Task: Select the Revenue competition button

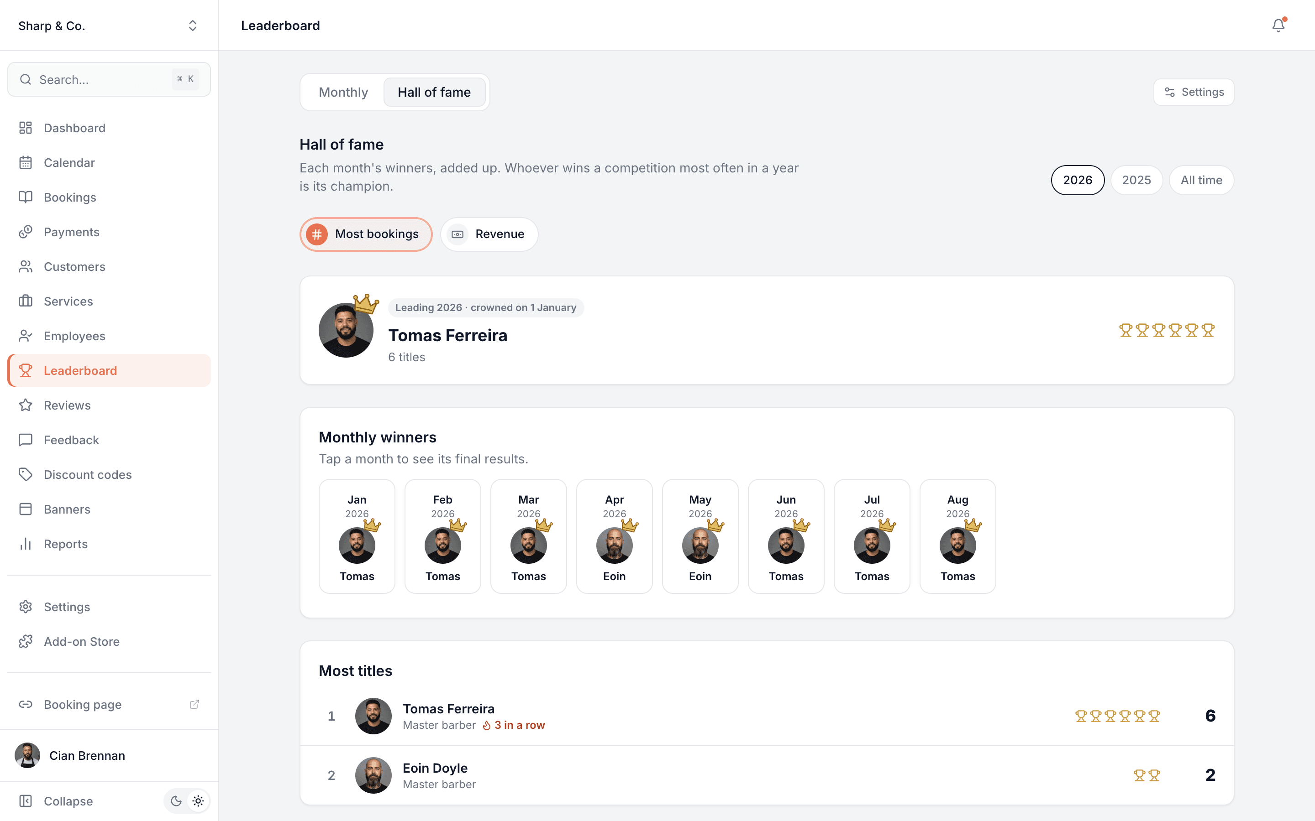Action: click(489, 234)
